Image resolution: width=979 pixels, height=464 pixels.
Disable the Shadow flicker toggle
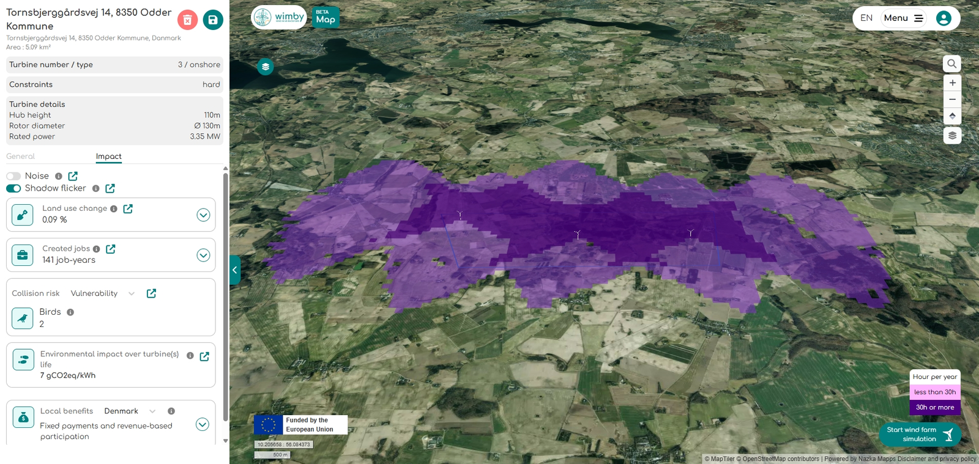[13, 188]
